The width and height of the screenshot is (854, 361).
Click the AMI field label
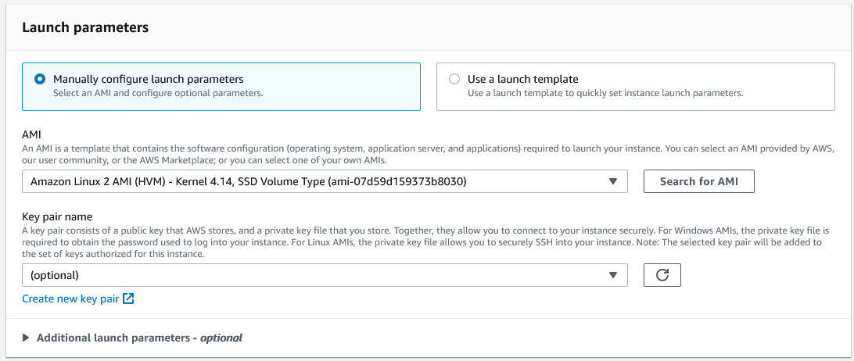point(31,134)
